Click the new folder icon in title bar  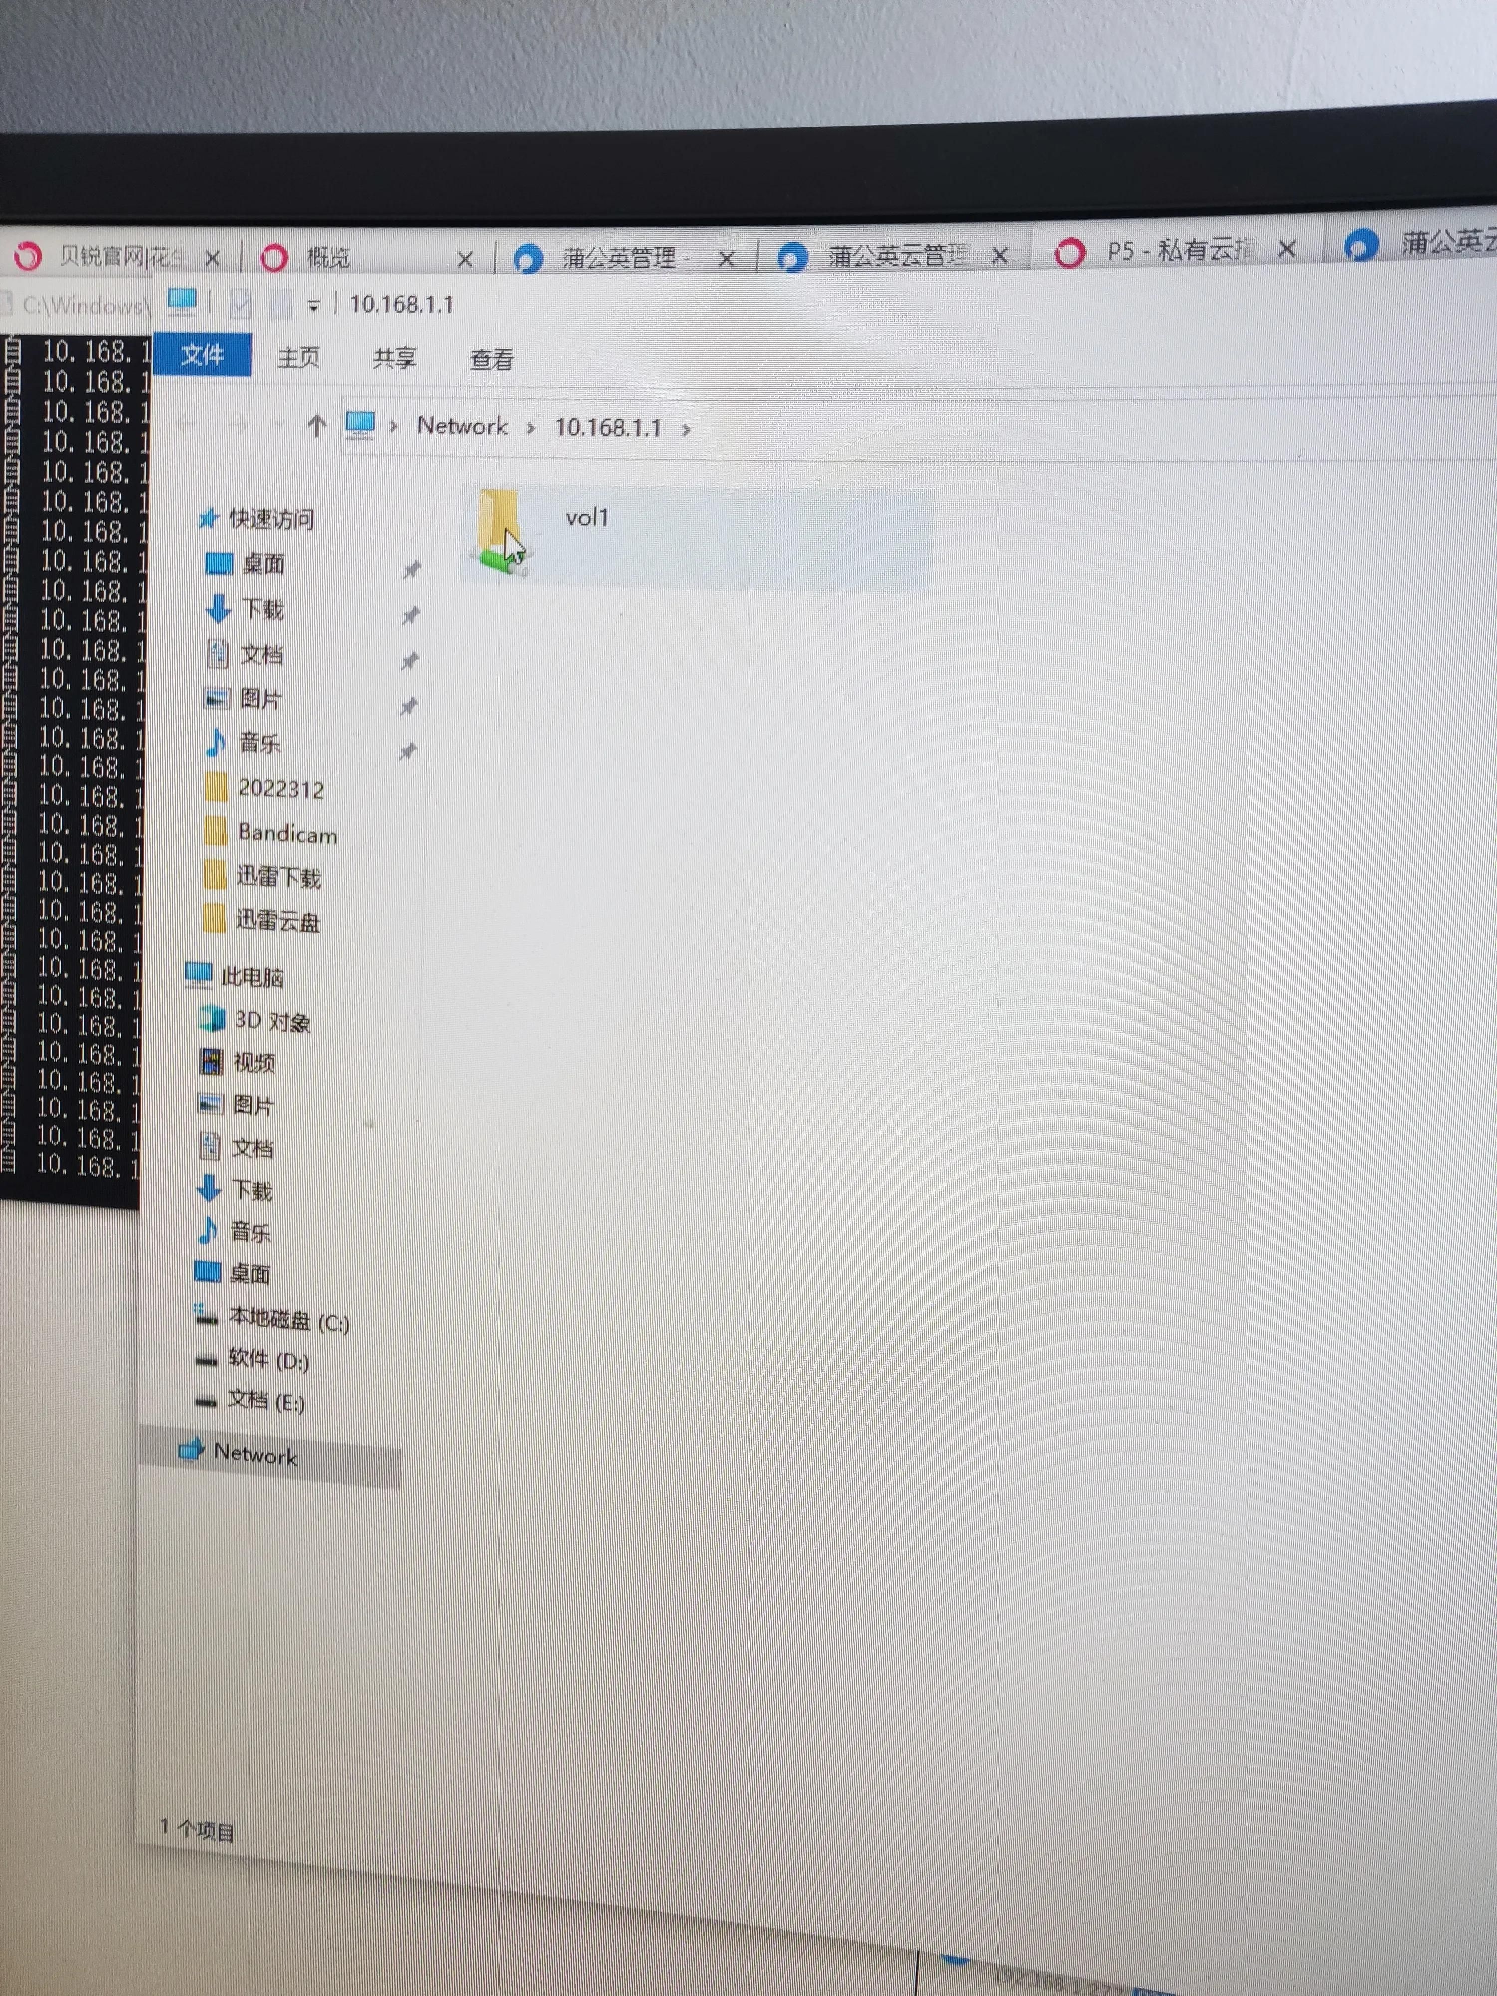(x=280, y=305)
